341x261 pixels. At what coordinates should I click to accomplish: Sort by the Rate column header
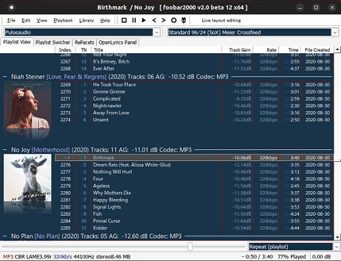click(x=266, y=50)
